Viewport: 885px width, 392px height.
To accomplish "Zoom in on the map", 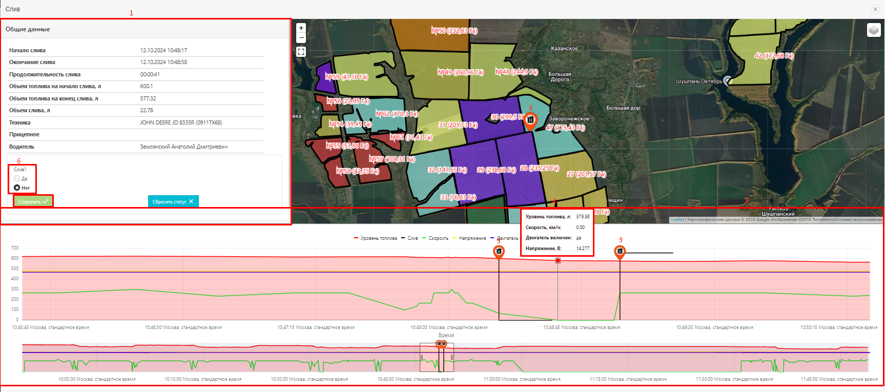I will click(301, 28).
